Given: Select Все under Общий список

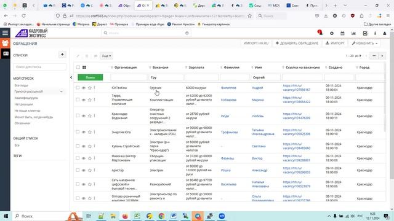Looking at the screenshot, I should pyautogui.click(x=17, y=145).
